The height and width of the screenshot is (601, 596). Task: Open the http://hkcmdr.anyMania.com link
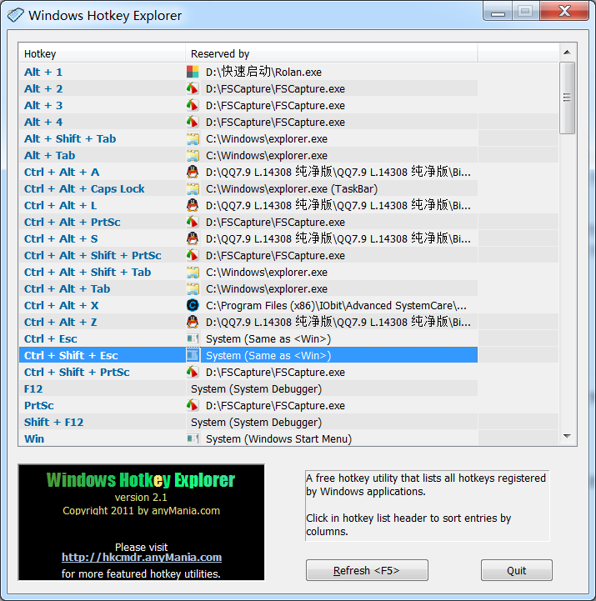[142, 557]
